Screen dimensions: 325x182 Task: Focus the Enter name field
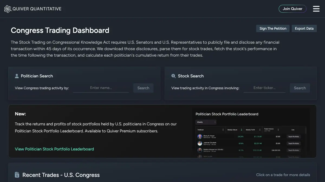point(101,88)
